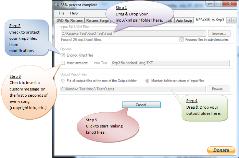Browse for the input Mp3/Xml folder
Viewport: 239px width, 158px height.
[219, 33]
